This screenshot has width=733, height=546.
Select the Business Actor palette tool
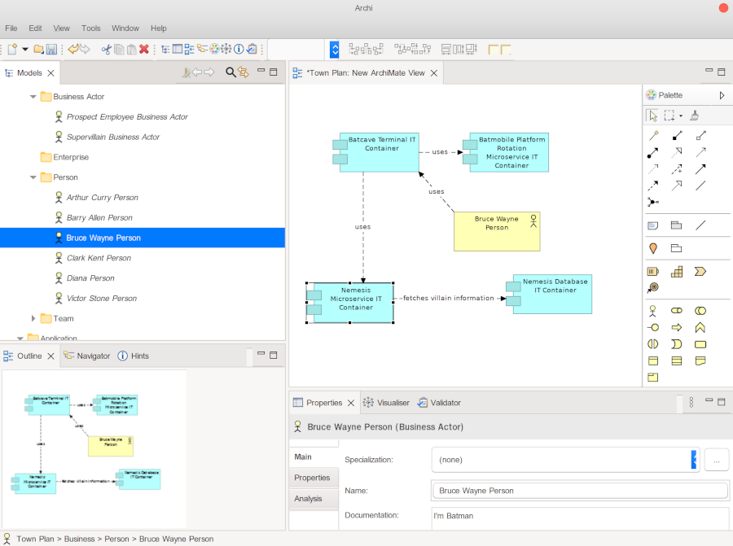(653, 311)
